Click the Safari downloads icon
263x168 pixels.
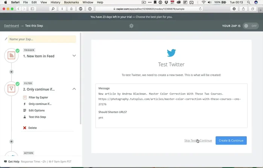click(x=234, y=9)
